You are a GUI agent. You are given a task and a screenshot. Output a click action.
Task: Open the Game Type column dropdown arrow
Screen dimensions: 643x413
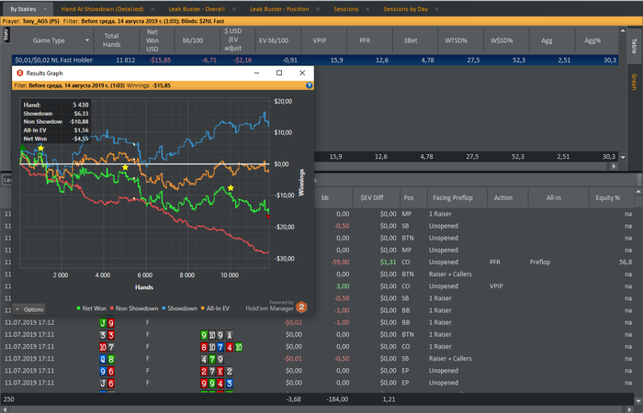87,40
